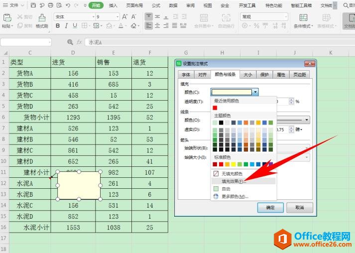Click the fill color bucket icon
Screen dimensions: 355x253
(x=109, y=25)
